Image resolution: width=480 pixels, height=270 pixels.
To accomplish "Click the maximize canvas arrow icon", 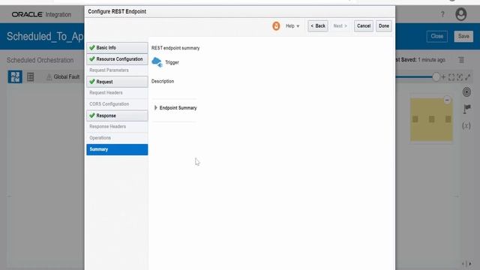I will click(x=468, y=77).
